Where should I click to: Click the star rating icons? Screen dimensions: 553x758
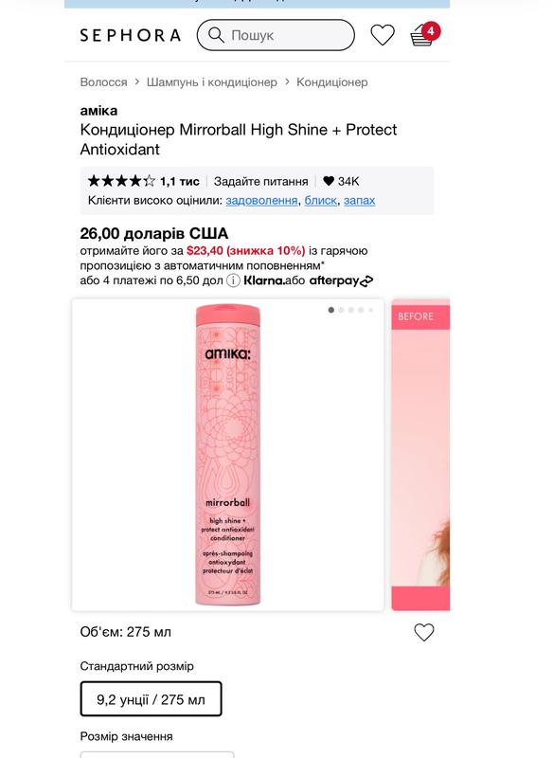122,181
